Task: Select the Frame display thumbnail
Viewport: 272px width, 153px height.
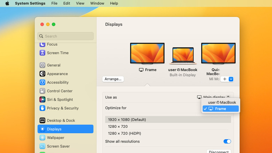Action: point(147,54)
